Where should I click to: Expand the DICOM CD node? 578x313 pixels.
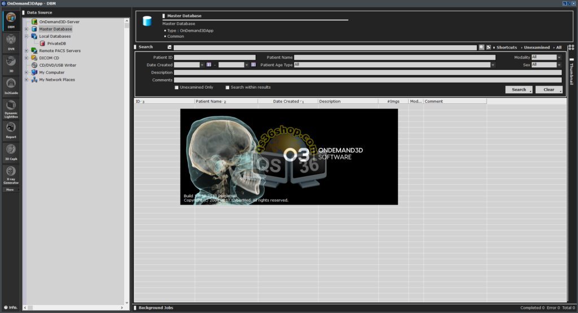point(27,58)
